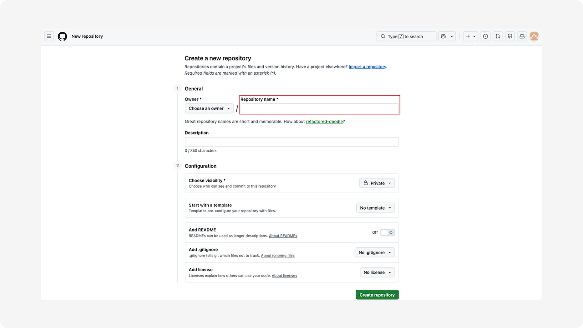Viewport: 583px width, 328px height.
Task: Click the search magnifier in the header
Action: tap(383, 36)
